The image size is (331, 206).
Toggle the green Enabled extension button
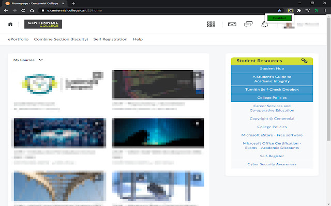point(279,18)
